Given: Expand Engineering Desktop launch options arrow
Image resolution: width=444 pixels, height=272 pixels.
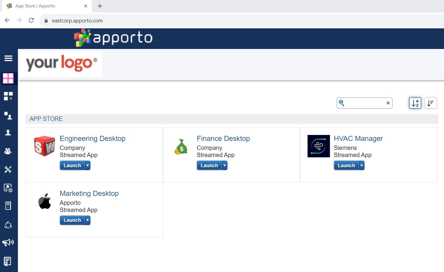Looking at the screenshot, I should (x=88, y=165).
